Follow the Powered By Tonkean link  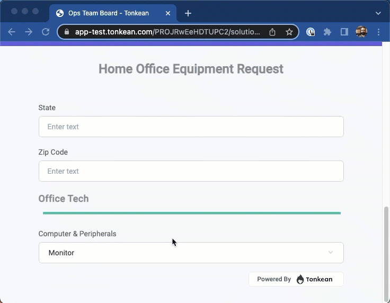coord(296,279)
